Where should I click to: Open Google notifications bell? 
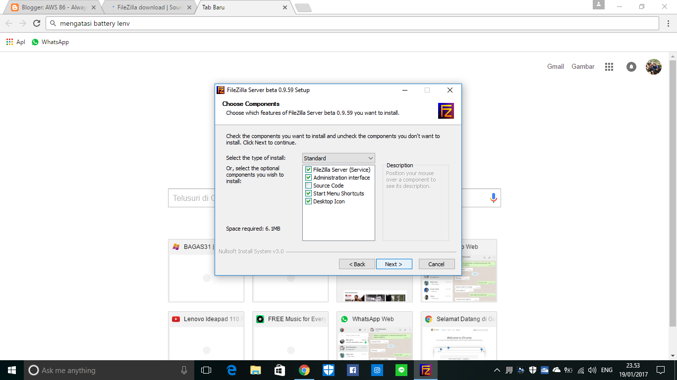pyautogui.click(x=631, y=67)
